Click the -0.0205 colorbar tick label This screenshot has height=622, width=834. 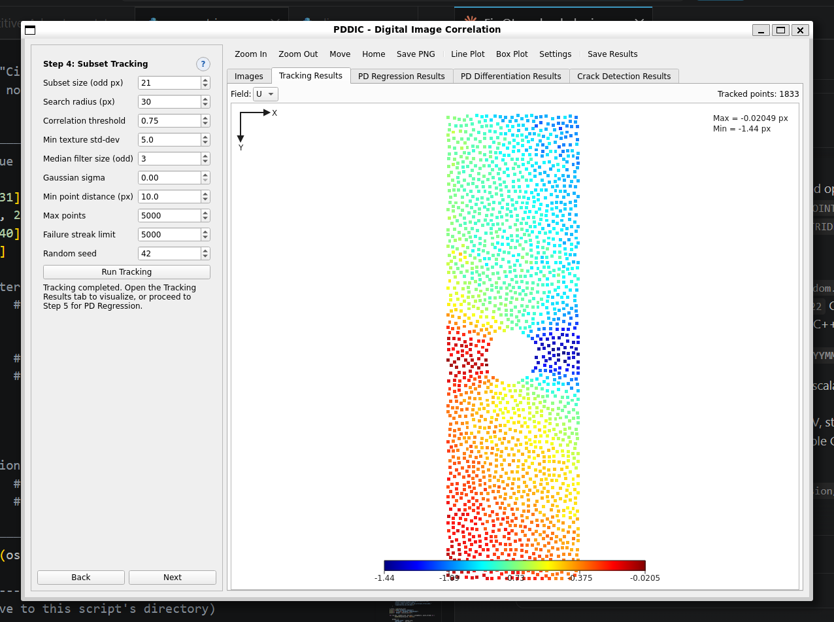click(644, 578)
